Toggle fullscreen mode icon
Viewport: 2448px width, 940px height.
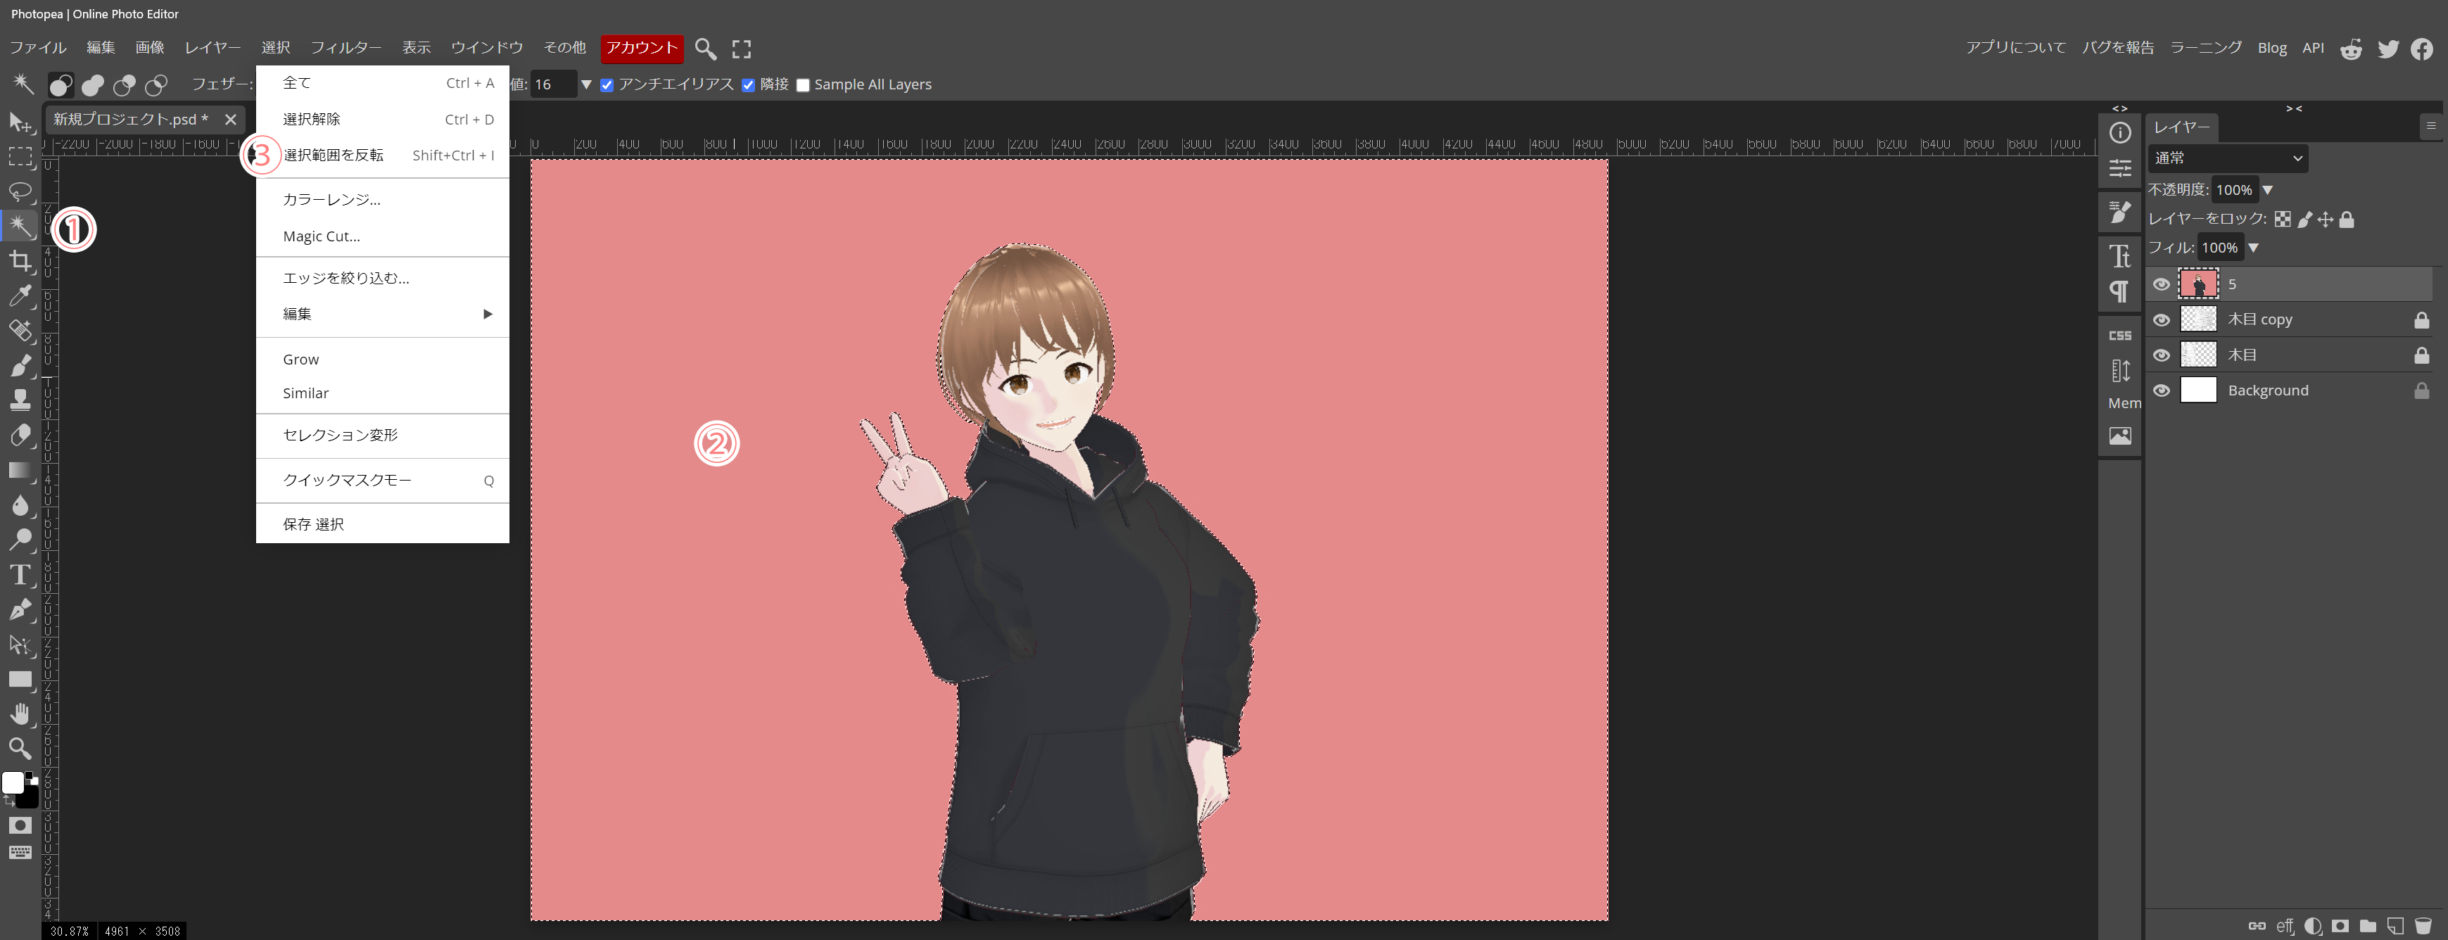(741, 49)
